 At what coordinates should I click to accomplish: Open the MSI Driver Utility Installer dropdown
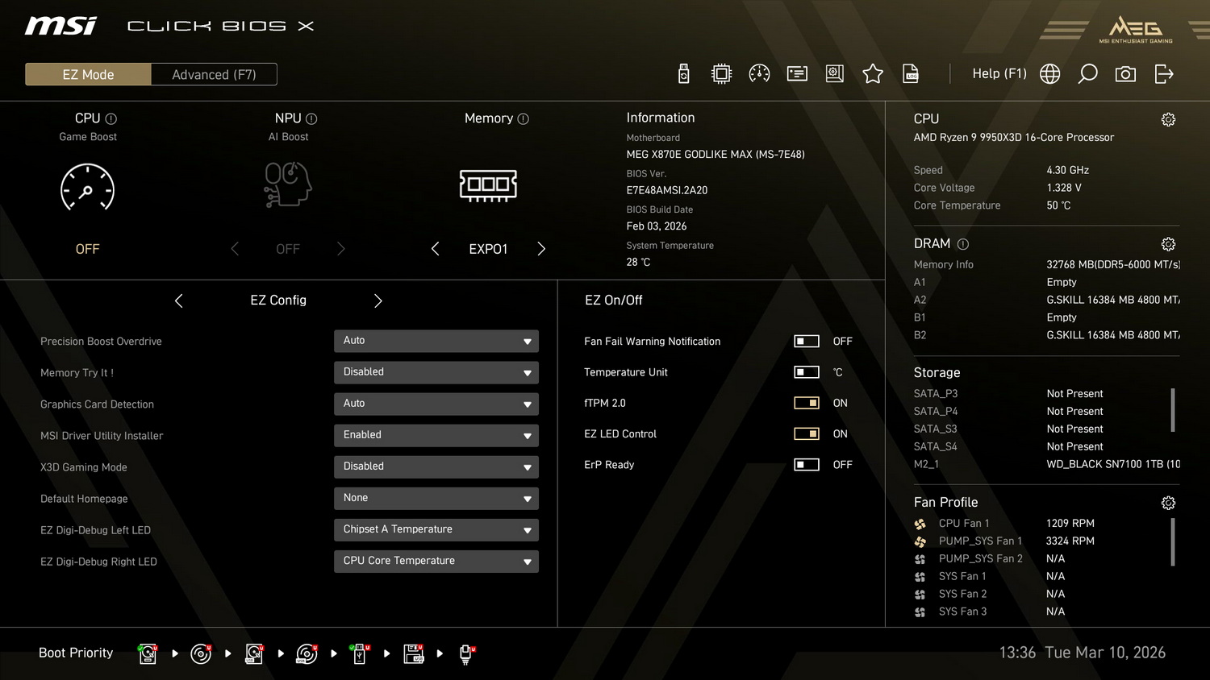point(436,435)
